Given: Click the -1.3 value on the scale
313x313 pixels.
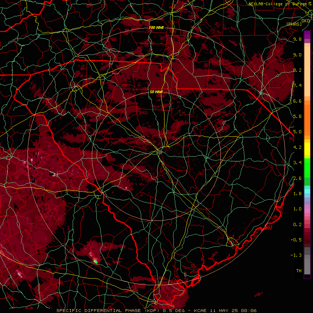Looking at the screenshot, I should (x=296, y=255).
